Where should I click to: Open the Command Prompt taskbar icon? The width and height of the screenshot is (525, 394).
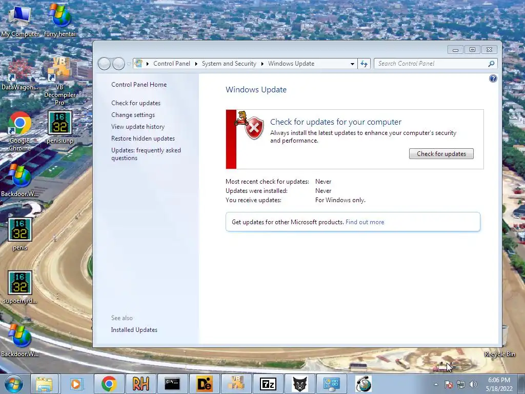tap(172, 384)
